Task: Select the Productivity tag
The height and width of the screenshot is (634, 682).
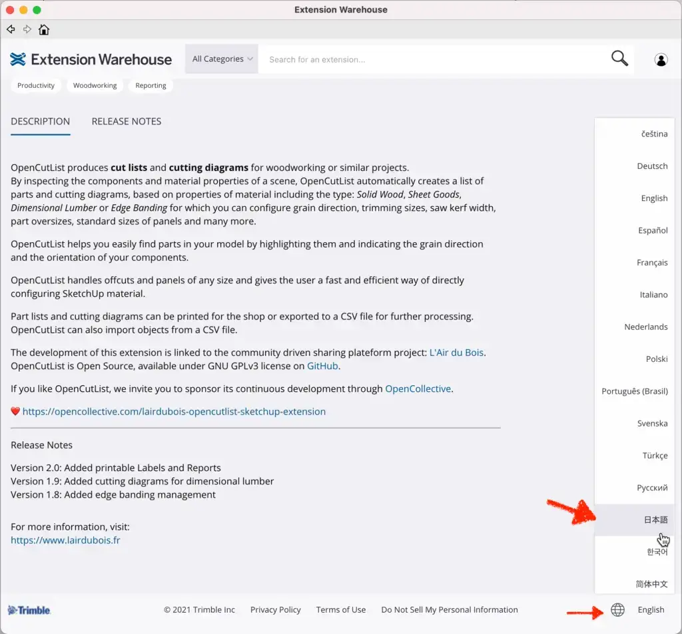Action: point(36,85)
